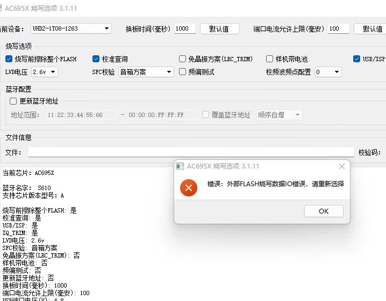Click the red error icon in dialog
This screenshot has height=301, width=386.
189,188
